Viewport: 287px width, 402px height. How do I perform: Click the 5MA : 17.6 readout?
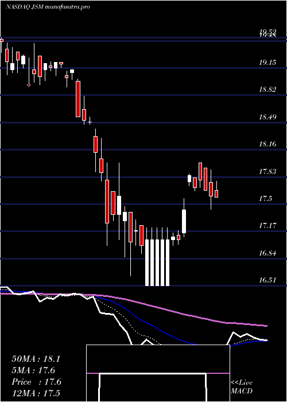(33, 370)
